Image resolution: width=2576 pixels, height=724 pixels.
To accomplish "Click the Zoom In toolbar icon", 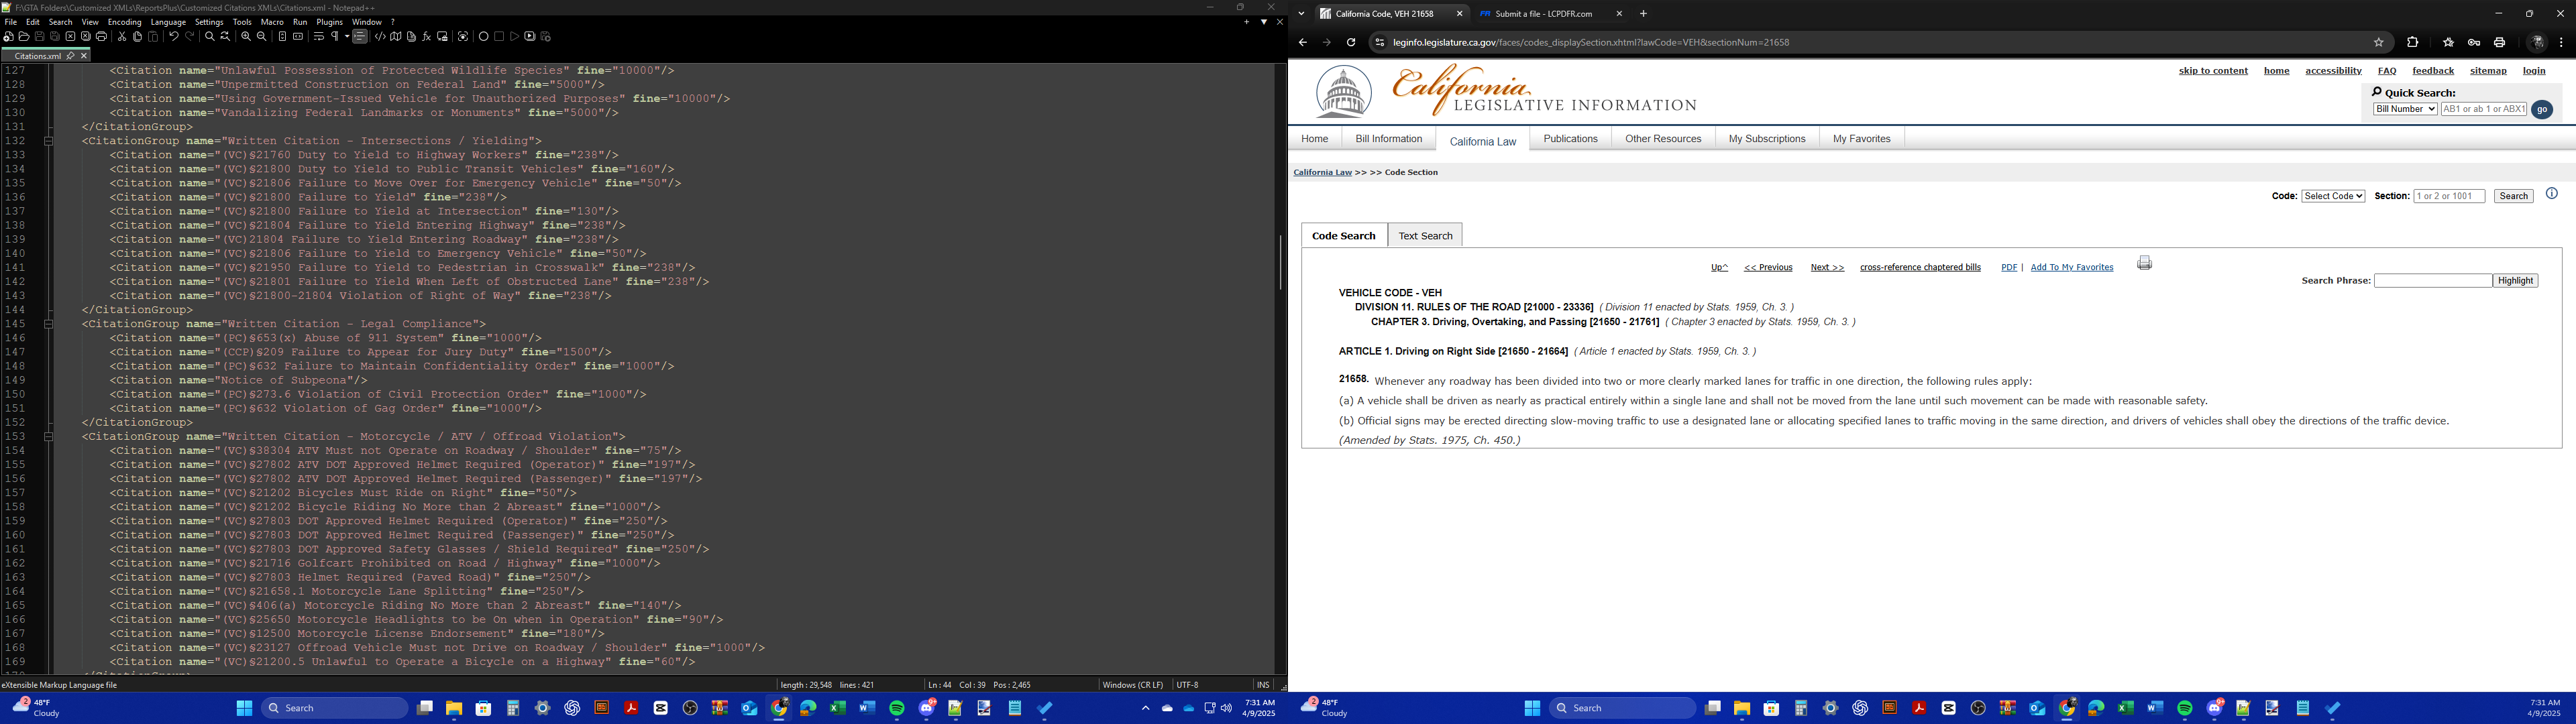I will [246, 37].
